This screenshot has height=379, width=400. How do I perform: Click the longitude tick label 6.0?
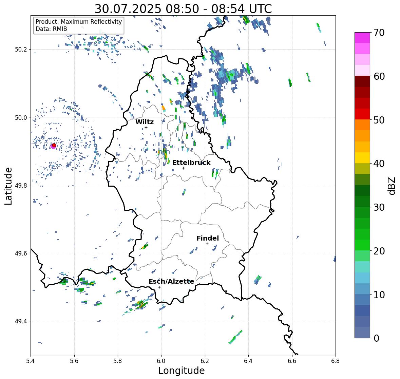[161, 361]
